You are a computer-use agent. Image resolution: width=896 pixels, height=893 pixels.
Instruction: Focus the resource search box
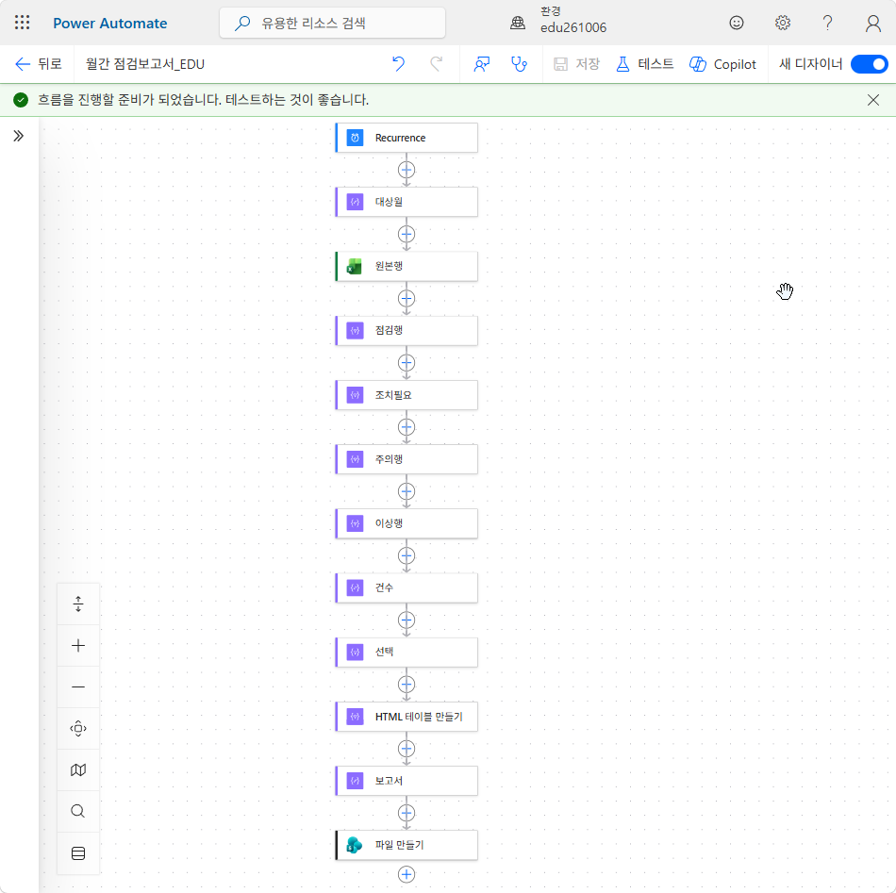point(332,23)
